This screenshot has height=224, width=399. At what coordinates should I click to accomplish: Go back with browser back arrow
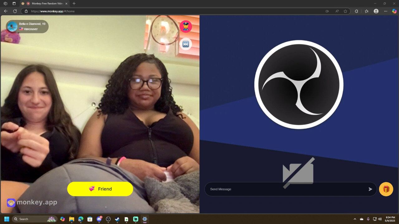(x=6, y=11)
